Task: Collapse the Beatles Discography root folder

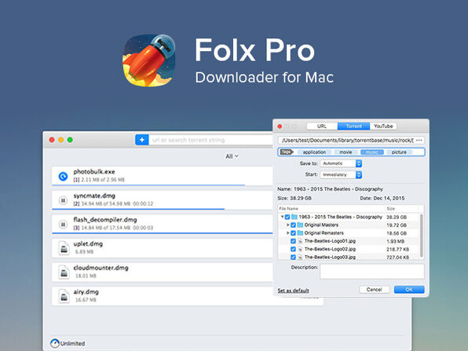Action: 282,217
